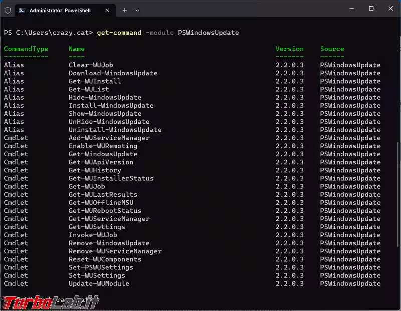Click the administrator shield icon in title bar
This screenshot has width=401, height=311.
[8, 10]
